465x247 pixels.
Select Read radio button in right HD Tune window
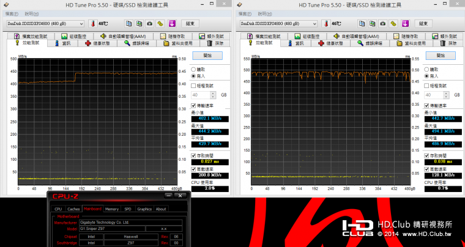tap(426, 69)
